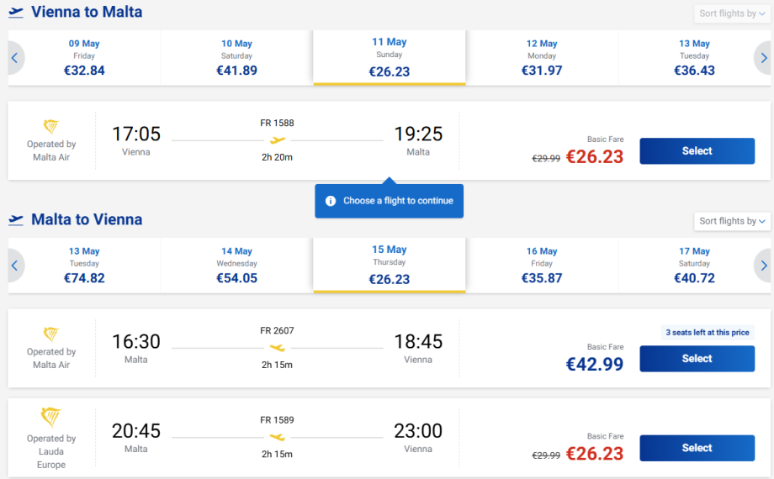
Task: Select the 17:05 Vienna to Malta flight
Action: tap(697, 151)
